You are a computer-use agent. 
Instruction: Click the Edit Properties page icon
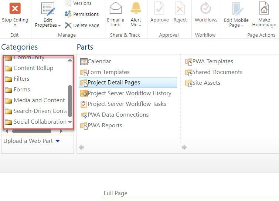(x=48, y=9)
